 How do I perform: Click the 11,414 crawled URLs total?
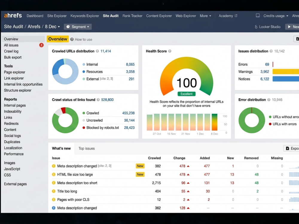click(x=106, y=51)
